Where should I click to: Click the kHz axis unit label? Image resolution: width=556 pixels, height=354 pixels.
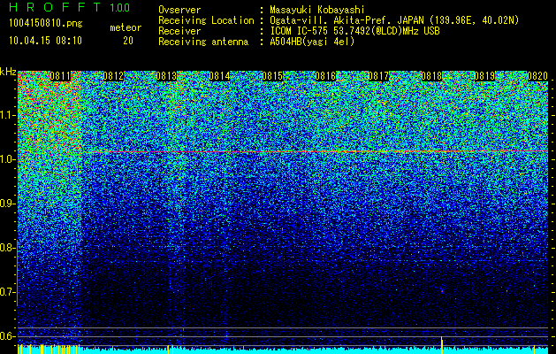(8, 72)
